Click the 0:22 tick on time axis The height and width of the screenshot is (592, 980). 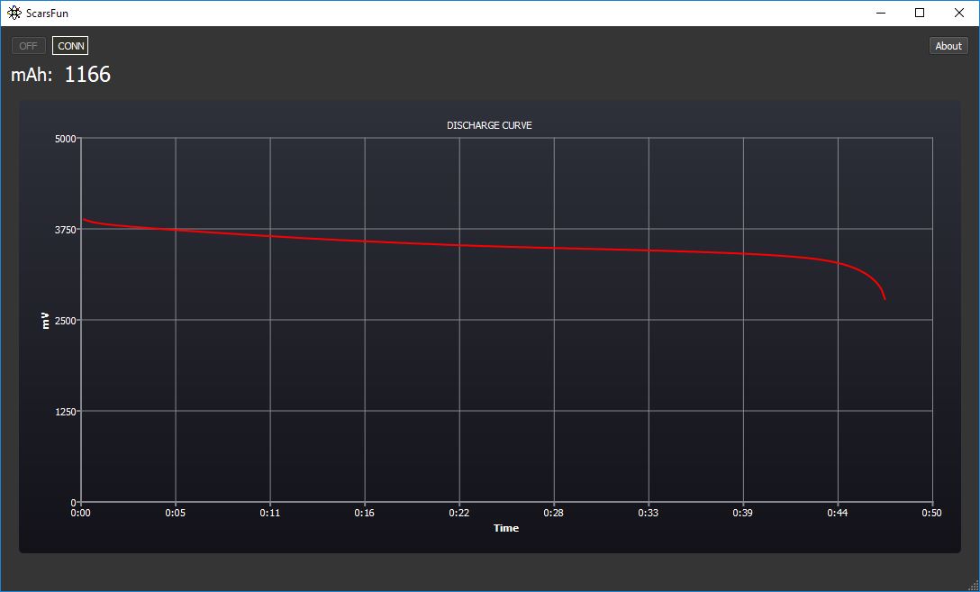coord(459,513)
